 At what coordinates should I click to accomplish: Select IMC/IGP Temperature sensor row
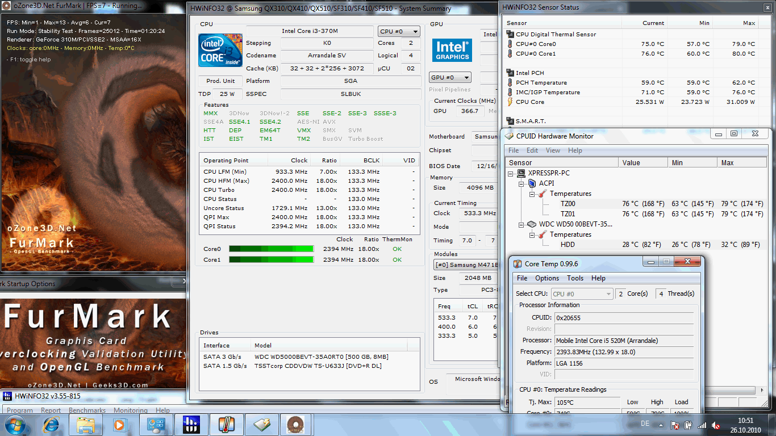coord(631,92)
